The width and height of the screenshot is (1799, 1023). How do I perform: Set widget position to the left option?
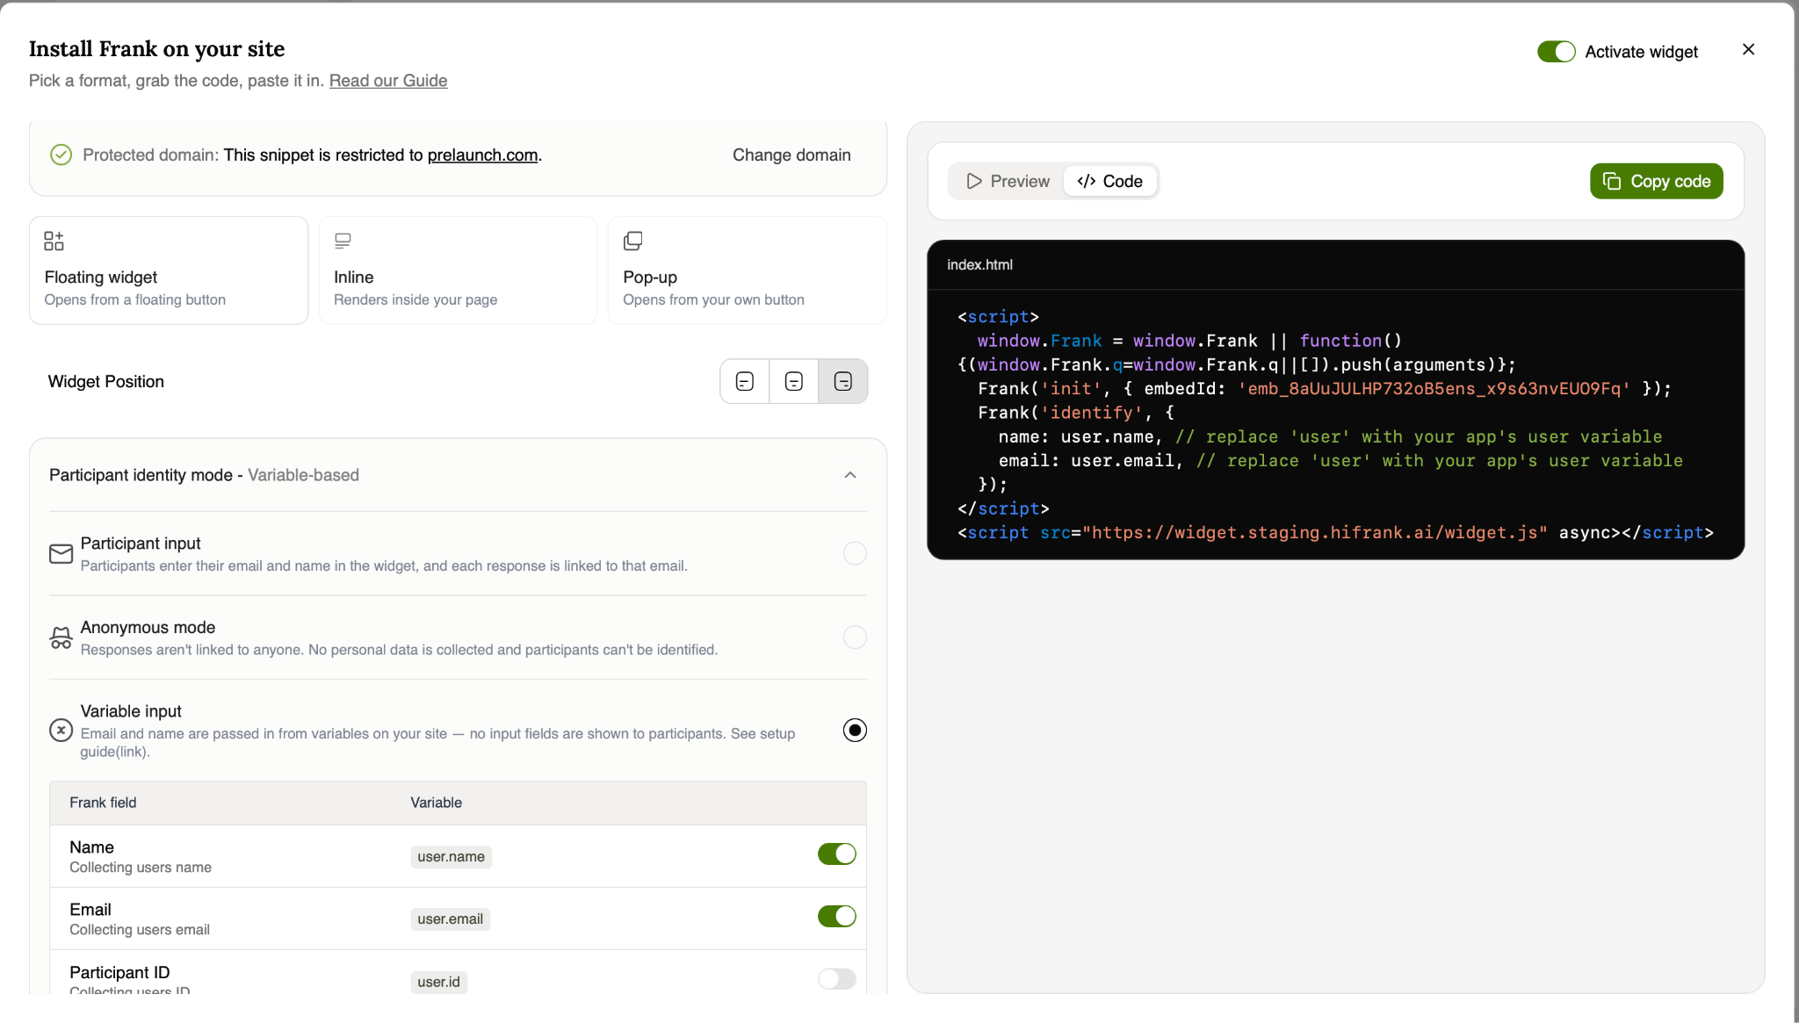[x=745, y=381]
